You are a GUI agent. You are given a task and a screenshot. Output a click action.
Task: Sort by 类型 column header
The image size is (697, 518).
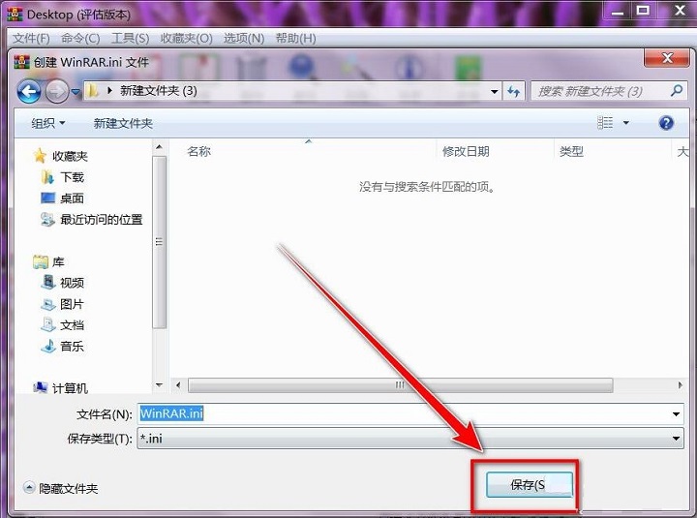pyautogui.click(x=571, y=152)
